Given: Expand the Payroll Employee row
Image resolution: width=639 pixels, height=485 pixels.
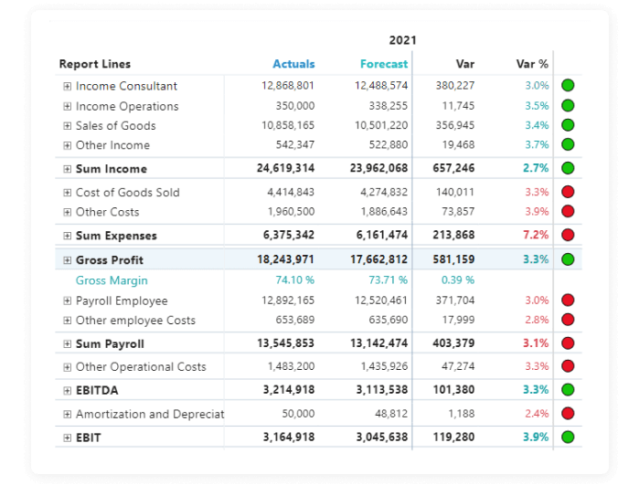Looking at the screenshot, I should 68,300.
